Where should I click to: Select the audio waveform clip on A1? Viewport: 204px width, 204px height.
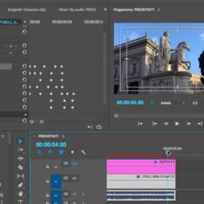(141, 196)
